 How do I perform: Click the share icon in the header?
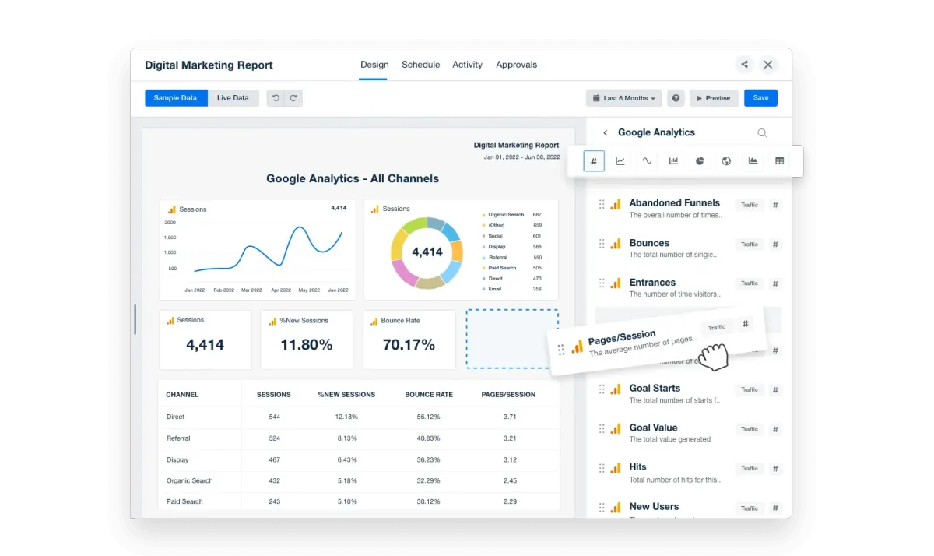[745, 65]
